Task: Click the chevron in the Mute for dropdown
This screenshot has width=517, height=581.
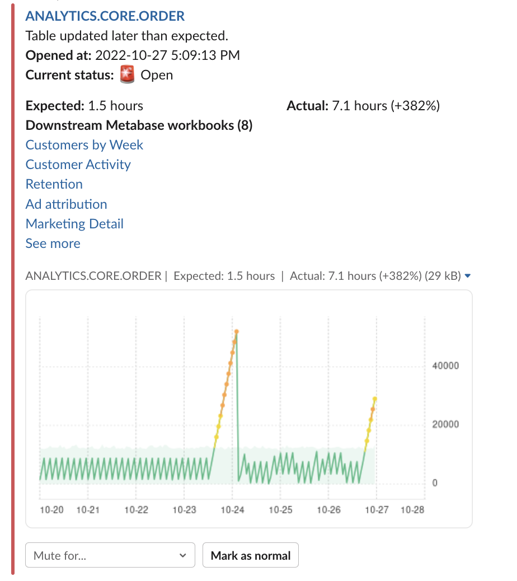Action: [182, 555]
